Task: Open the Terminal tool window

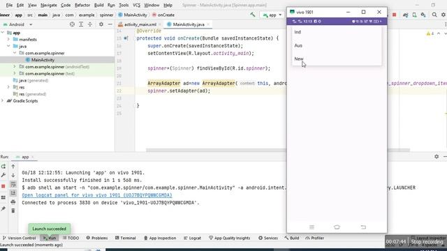Action: (126, 238)
